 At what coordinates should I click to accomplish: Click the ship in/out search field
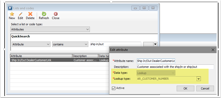(x=116, y=44)
